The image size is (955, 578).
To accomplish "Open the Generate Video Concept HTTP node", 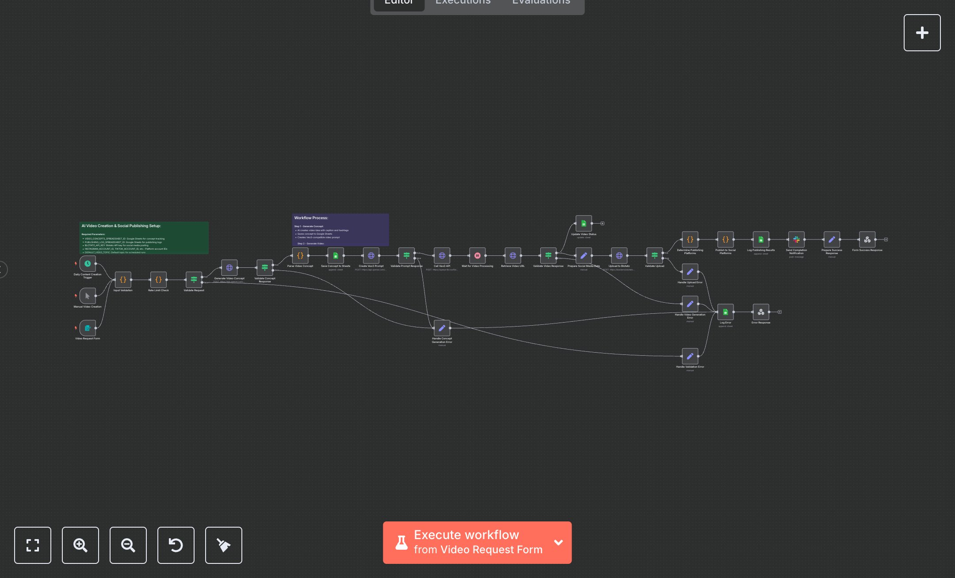I will pos(229,266).
